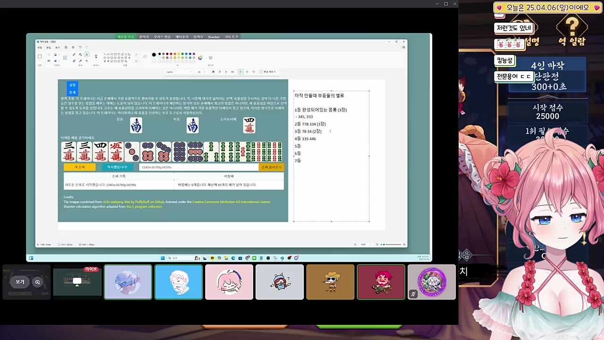
Task: Toggle the background fill checkbox in Paint text bar
Action: 260,72
